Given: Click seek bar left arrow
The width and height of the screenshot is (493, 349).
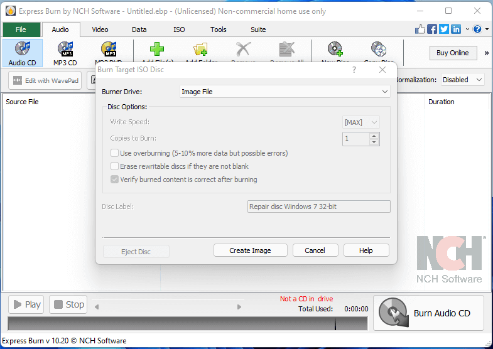Looking at the screenshot, I should [97, 307].
